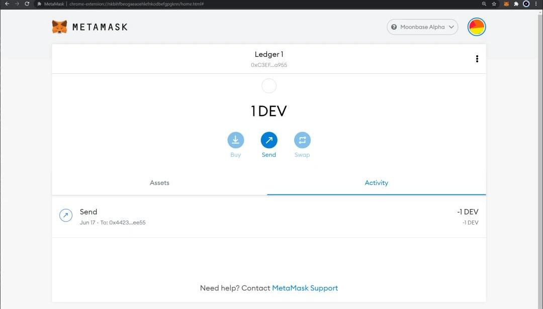Click the send arrow icon in activity row
This screenshot has width=543, height=309.
pyautogui.click(x=66, y=216)
